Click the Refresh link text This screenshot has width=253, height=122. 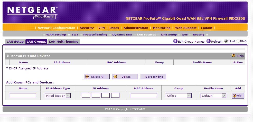(217, 42)
